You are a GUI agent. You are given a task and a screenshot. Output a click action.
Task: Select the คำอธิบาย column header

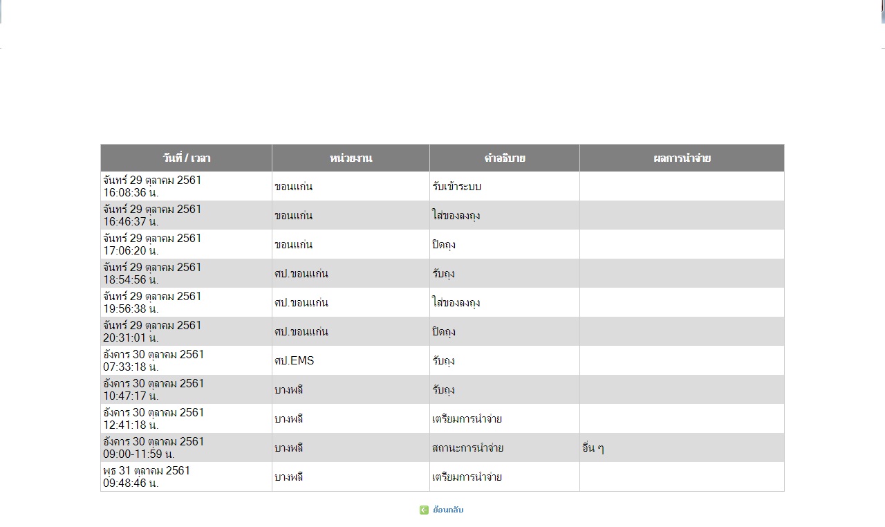[505, 158]
